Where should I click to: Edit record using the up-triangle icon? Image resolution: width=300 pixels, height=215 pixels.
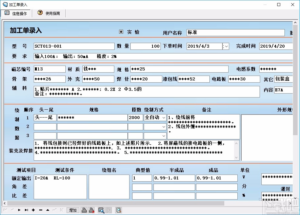(48, 210)
